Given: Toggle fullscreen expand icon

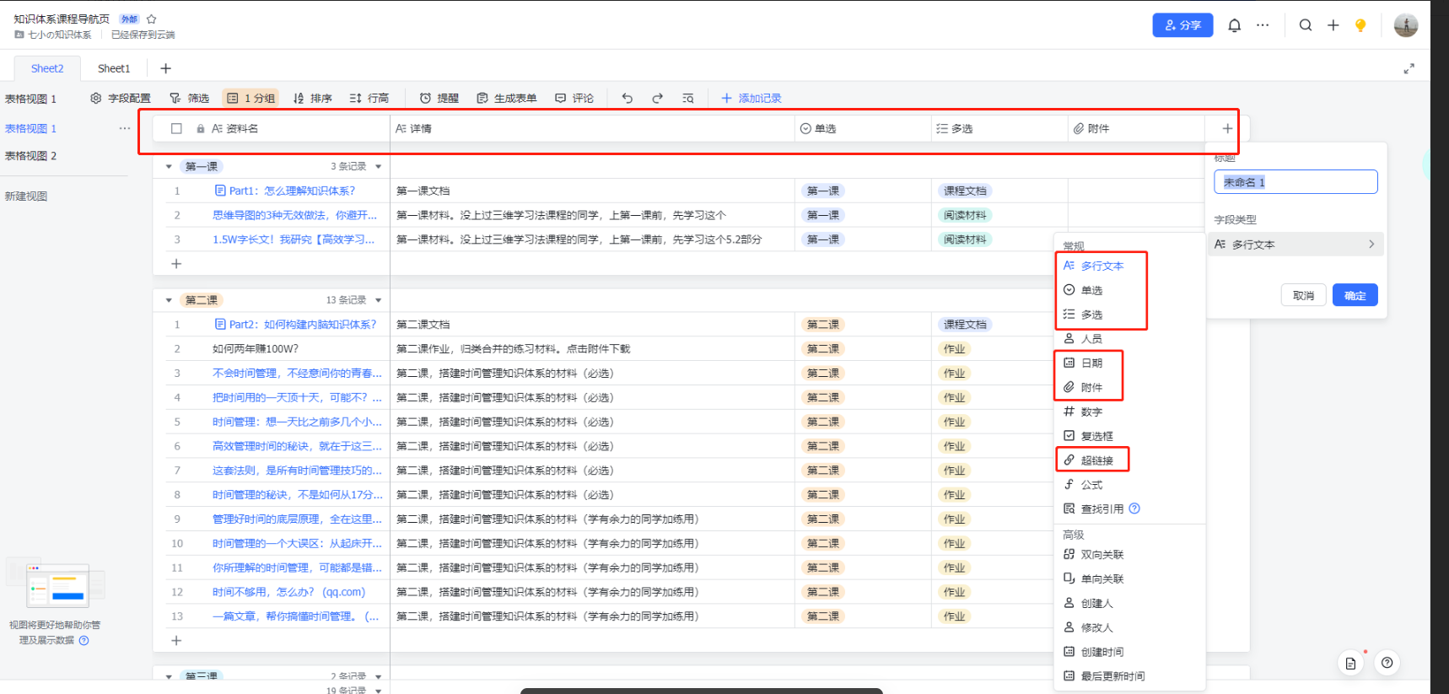Looking at the screenshot, I should point(1409,68).
